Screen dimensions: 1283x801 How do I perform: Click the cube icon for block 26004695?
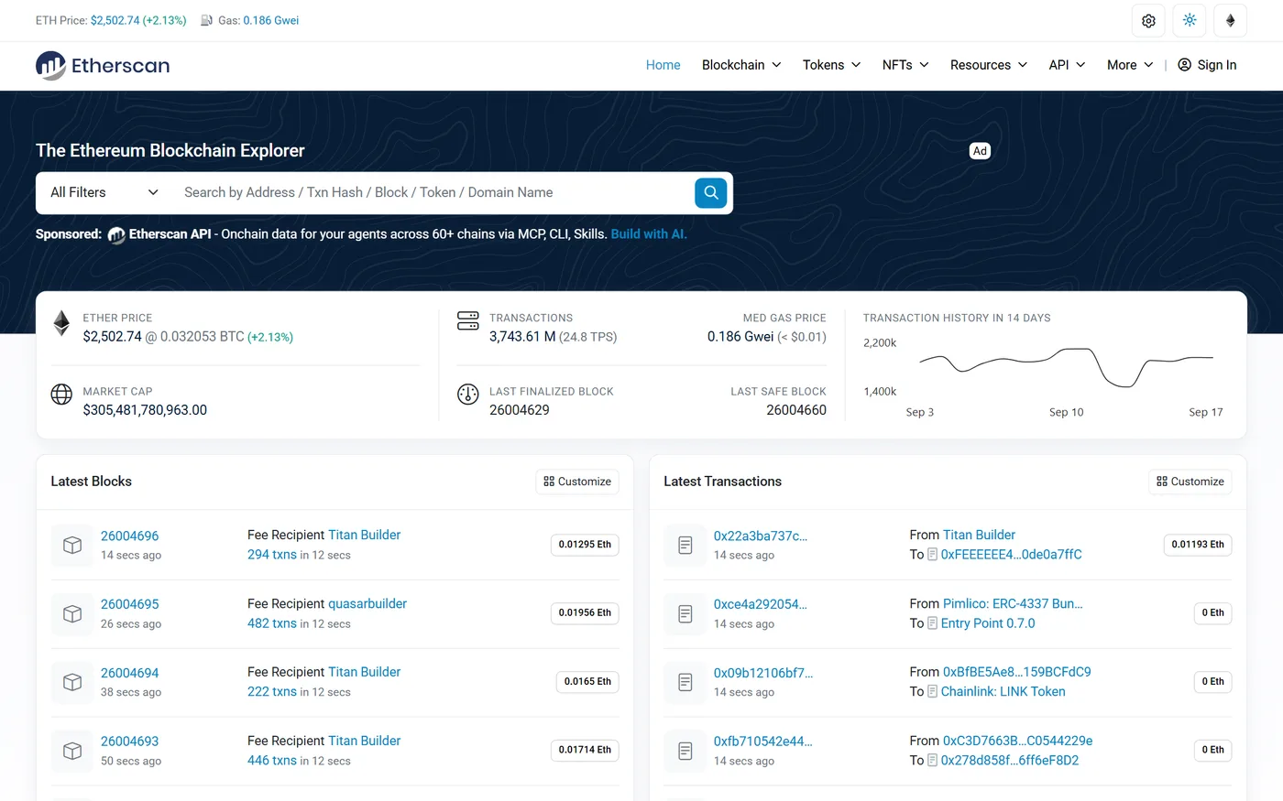(72, 613)
